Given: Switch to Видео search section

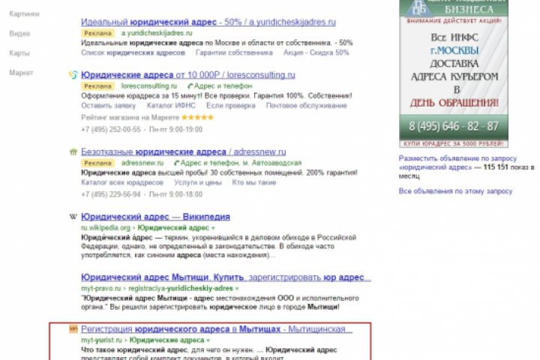Looking at the screenshot, I should click(19, 34).
